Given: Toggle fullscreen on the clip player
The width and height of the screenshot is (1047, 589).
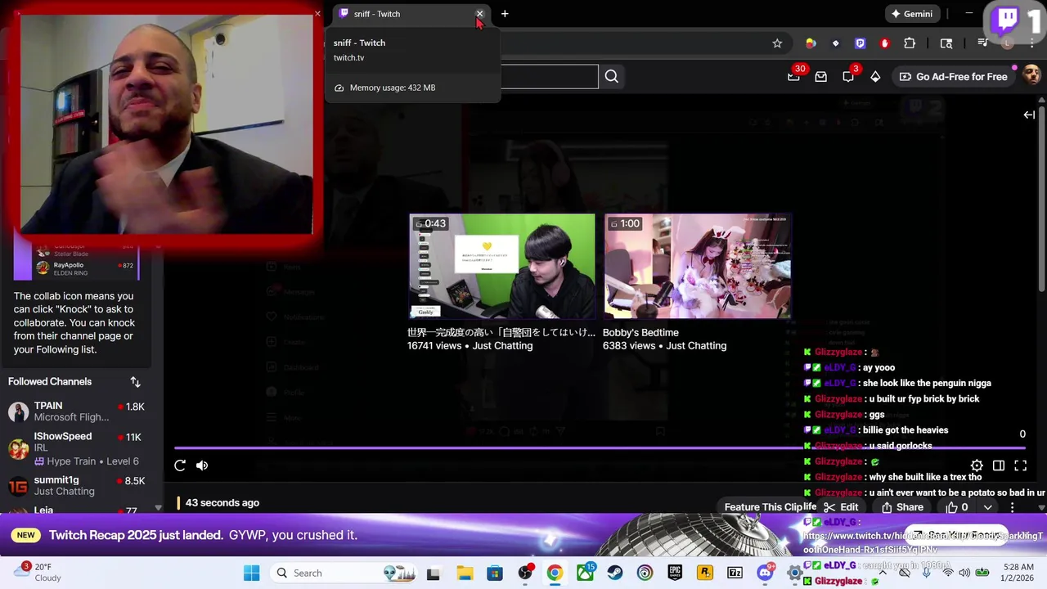Looking at the screenshot, I should [1021, 465].
